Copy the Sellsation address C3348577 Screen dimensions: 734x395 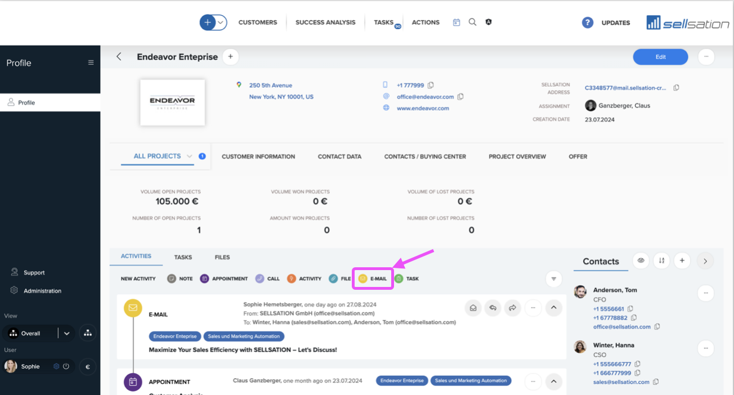click(x=677, y=88)
